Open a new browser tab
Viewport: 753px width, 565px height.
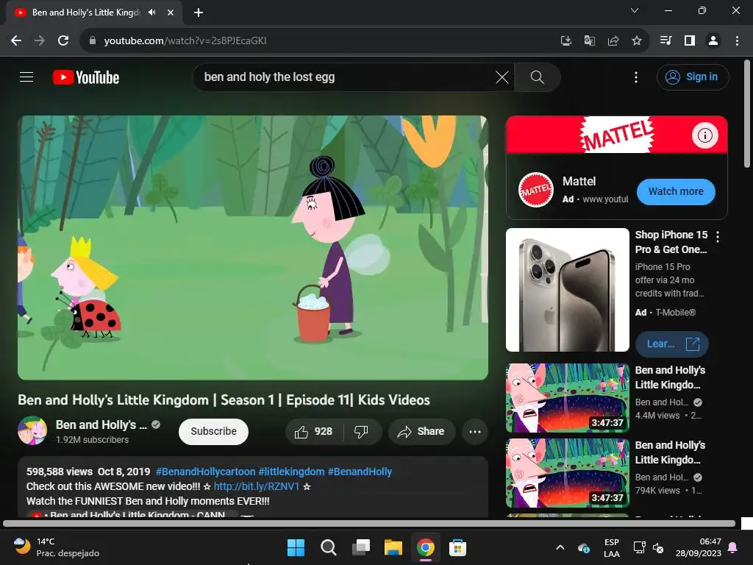pyautogui.click(x=199, y=13)
